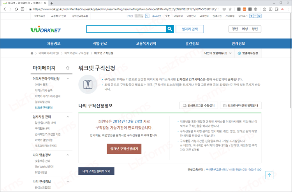Collapse 나의 관심정보 section
This screenshot has height=192, width=292.
(68, 182)
